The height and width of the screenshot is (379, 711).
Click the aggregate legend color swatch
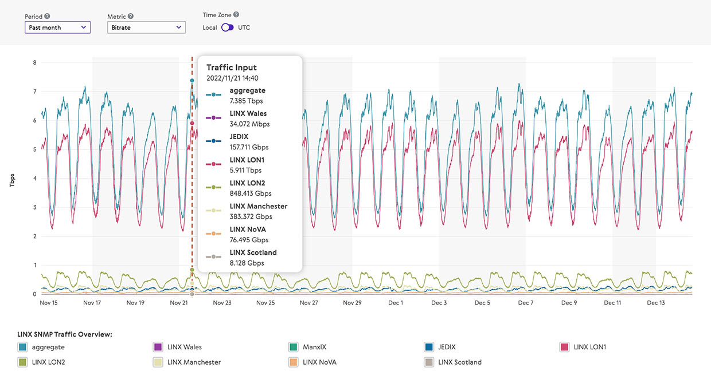[x=22, y=347]
